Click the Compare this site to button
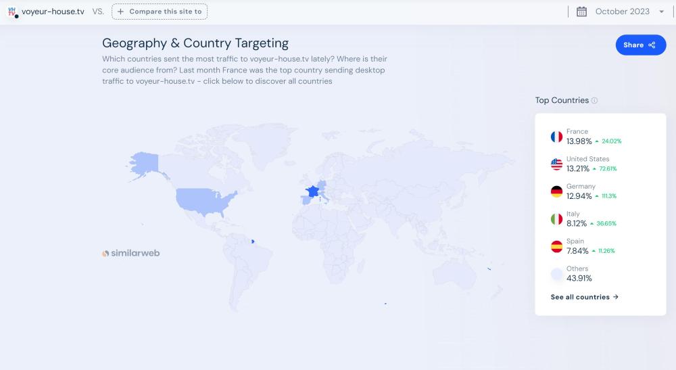 [160, 11]
